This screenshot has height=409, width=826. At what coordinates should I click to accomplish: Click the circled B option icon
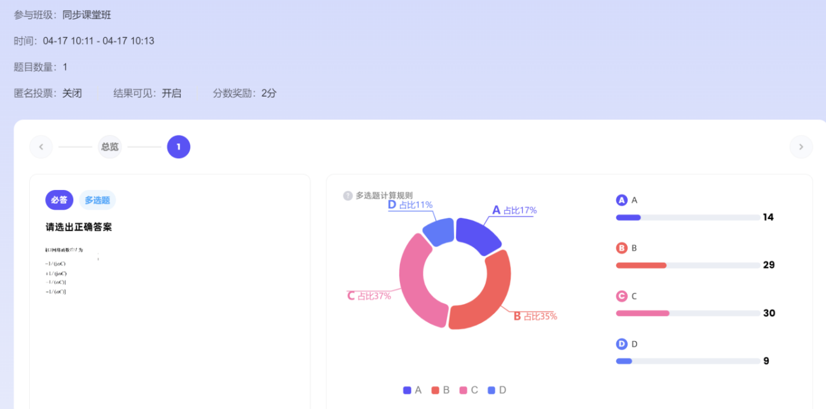coord(622,248)
